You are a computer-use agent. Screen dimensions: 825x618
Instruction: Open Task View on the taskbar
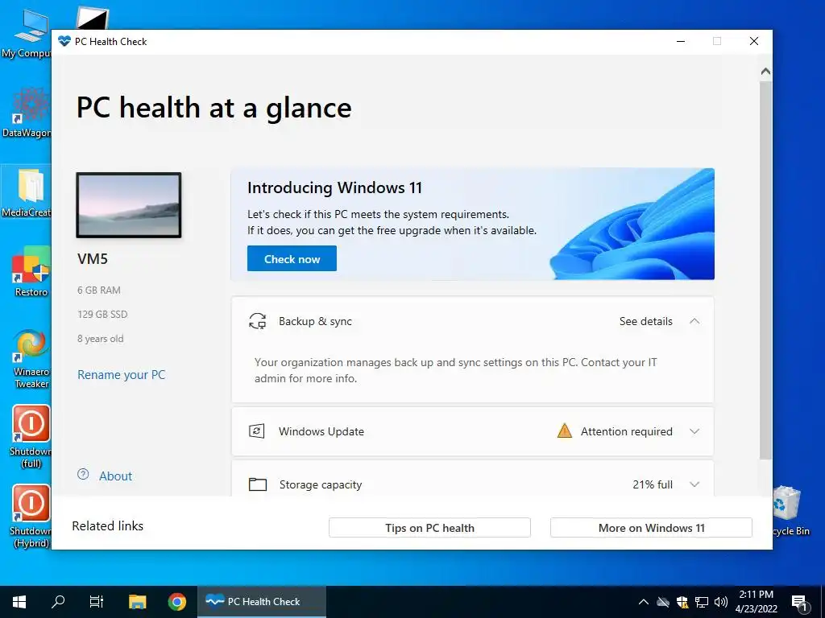(97, 602)
